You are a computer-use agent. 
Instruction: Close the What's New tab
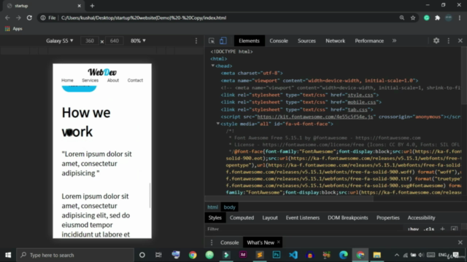[x=279, y=242]
